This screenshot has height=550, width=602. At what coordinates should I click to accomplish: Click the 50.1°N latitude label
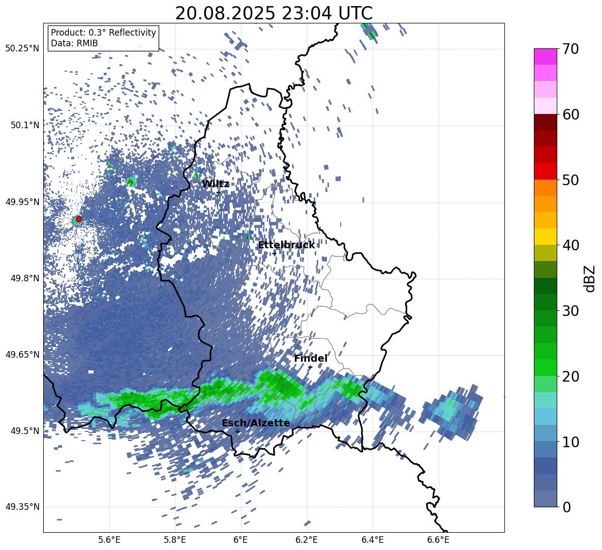pos(24,125)
